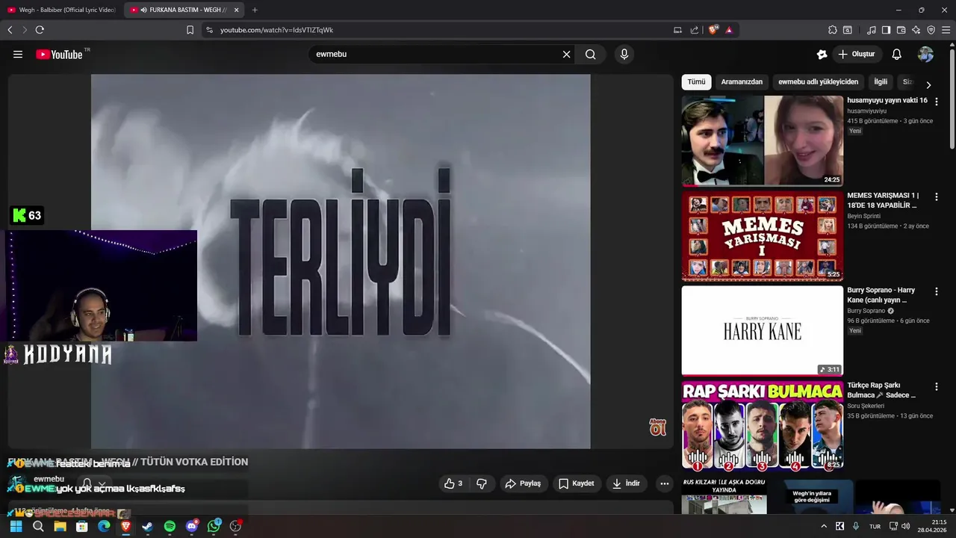Open Discord from the taskbar
956x538 pixels.
pos(192,526)
